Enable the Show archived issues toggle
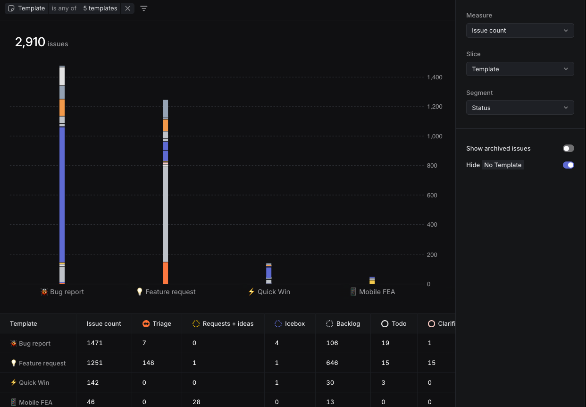 568,148
